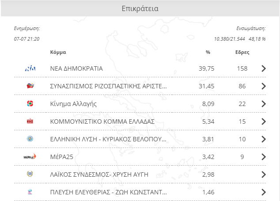Select the ΠΛΕΥΣΗ ΕΛΕΥΘΕΡΙΑΣ - ΖΩΗ ΚΩΝΣΤΑΝΤ... name
This screenshot has height=201, width=280.
point(109,192)
